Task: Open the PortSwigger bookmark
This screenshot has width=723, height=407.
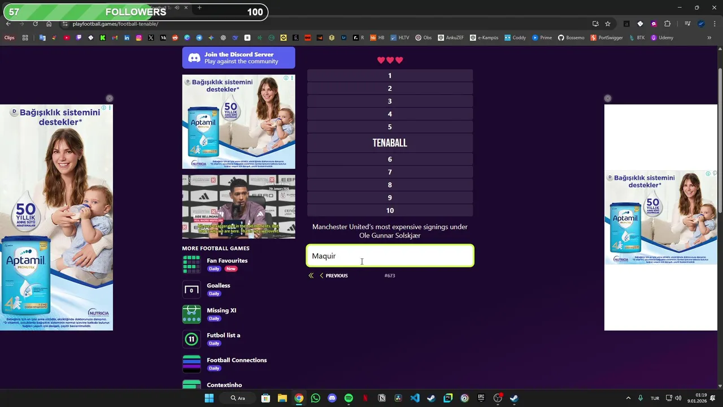Action: pyautogui.click(x=606, y=38)
